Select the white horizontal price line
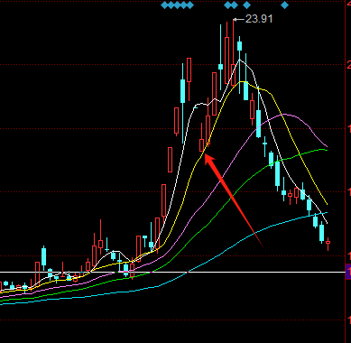The image size is (351, 343). [172, 272]
